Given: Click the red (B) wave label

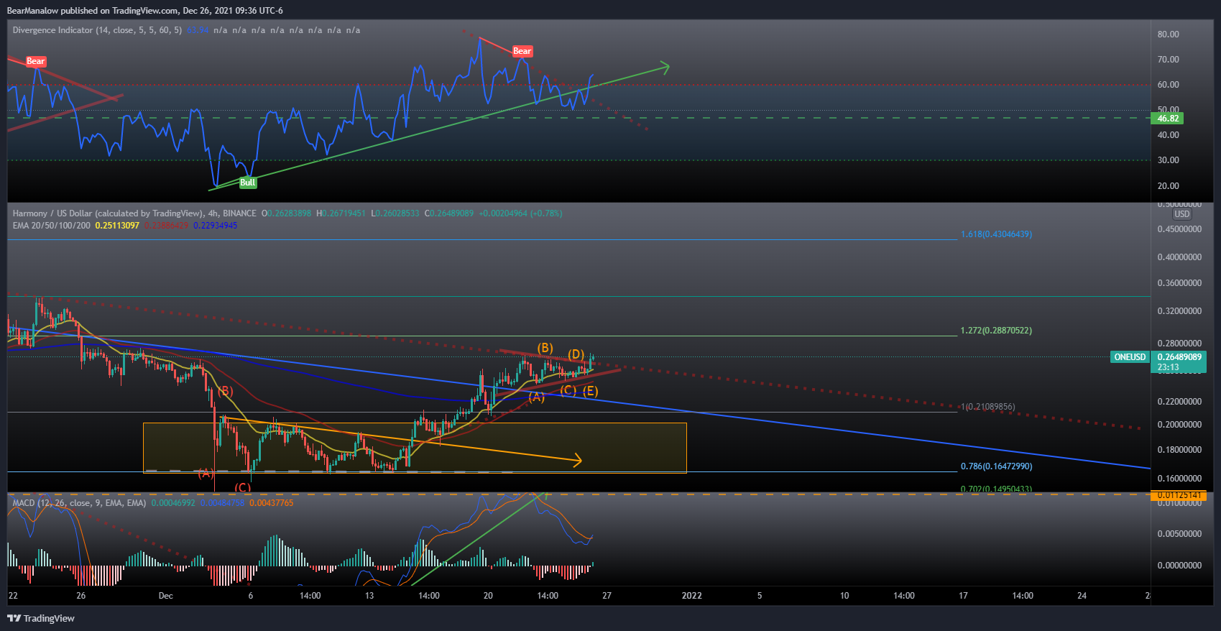Looking at the screenshot, I should click(x=226, y=391).
